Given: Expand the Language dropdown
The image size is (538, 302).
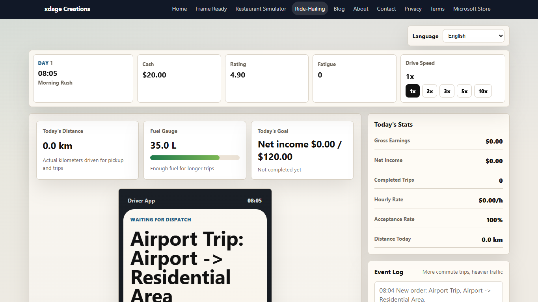Looking at the screenshot, I should point(473,36).
